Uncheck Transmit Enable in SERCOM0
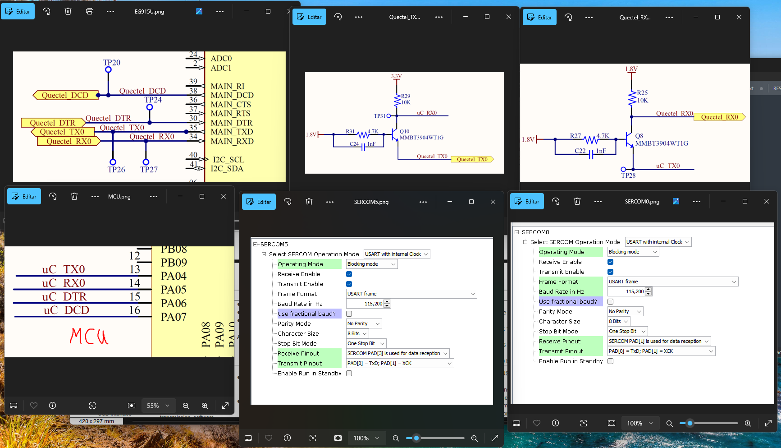Viewport: 781px width, 448px height. (x=610, y=272)
